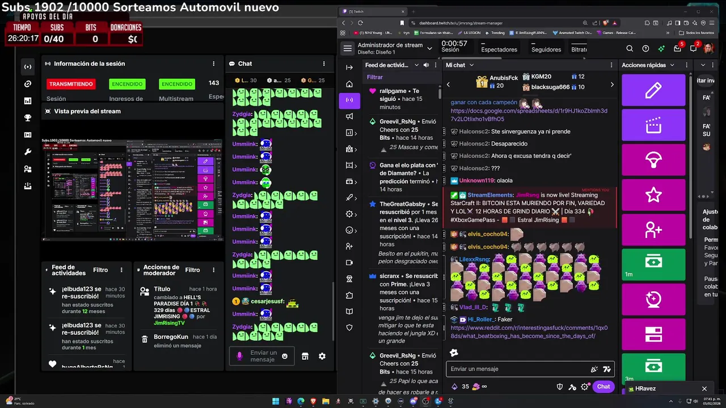Open the gear settings in left Chat panel
The width and height of the screenshot is (726, 408).
(322, 356)
